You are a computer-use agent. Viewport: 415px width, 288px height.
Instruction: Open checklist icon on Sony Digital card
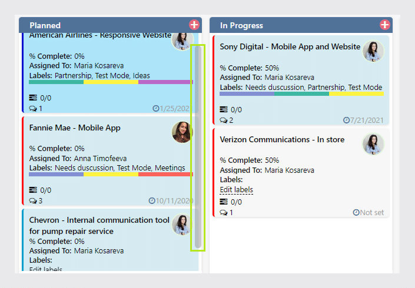[224, 109]
